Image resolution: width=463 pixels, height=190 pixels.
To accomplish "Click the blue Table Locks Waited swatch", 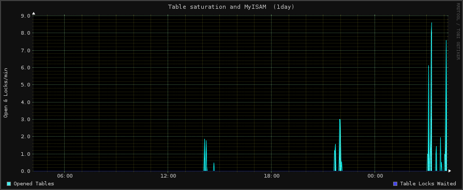I will [x=395, y=184].
